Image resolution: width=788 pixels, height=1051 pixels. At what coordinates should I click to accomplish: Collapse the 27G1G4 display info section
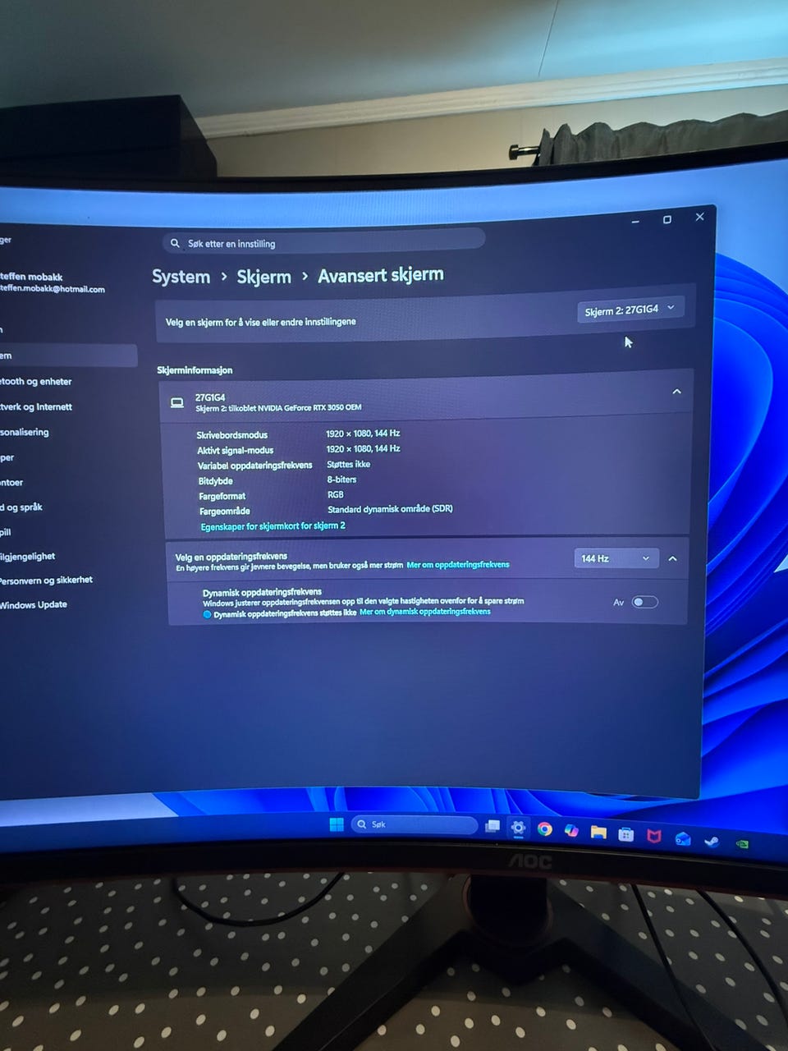click(676, 392)
